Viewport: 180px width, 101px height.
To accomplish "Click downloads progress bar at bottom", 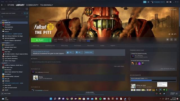I will pyautogui.click(x=90, y=95).
